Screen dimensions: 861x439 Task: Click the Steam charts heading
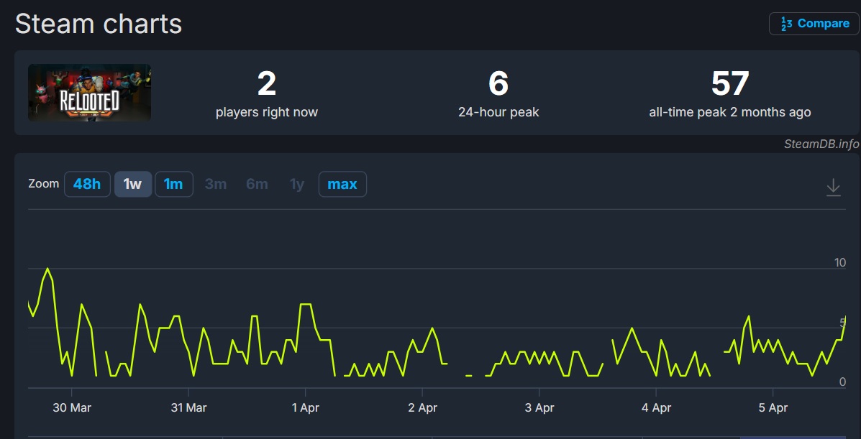99,24
